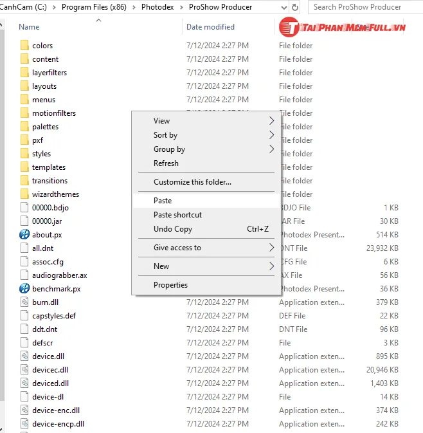Screen dimensions: 423x433
Task: Open Properties from the context menu
Action: (206, 285)
